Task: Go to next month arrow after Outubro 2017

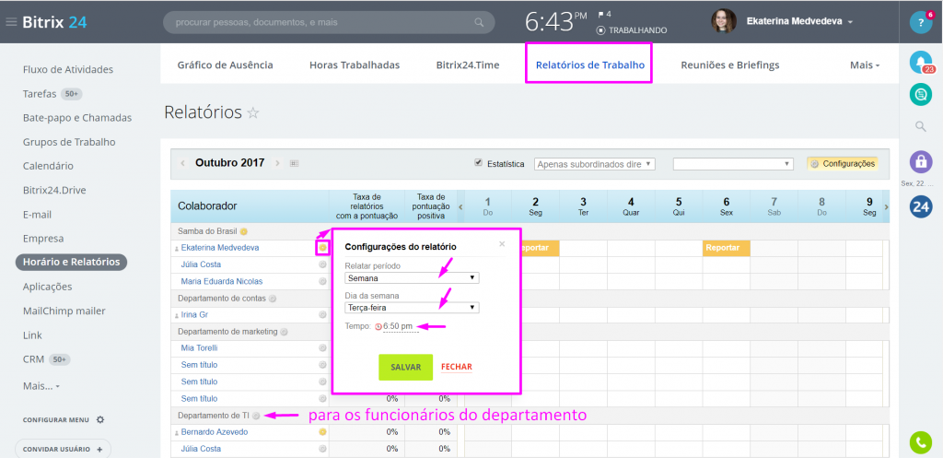Action: coord(277,163)
